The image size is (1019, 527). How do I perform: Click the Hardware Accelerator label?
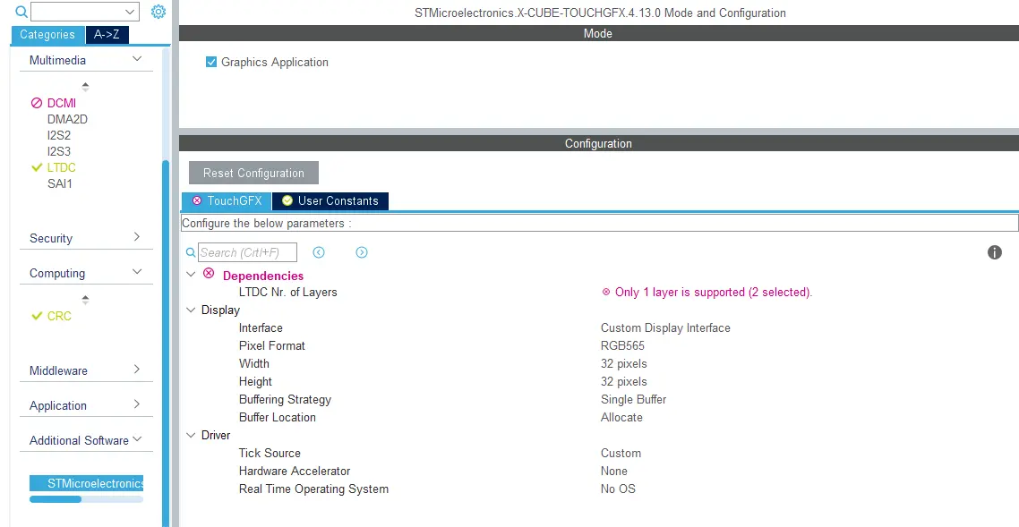click(x=295, y=472)
